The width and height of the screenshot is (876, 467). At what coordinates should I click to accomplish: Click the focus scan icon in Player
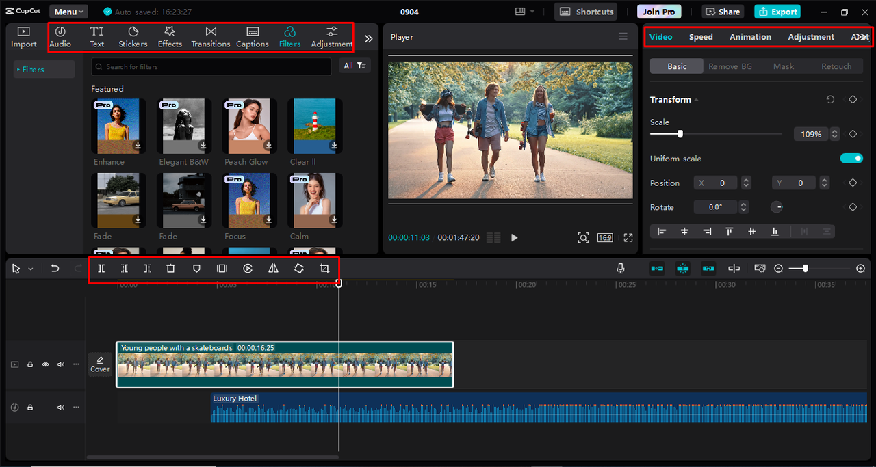(583, 238)
